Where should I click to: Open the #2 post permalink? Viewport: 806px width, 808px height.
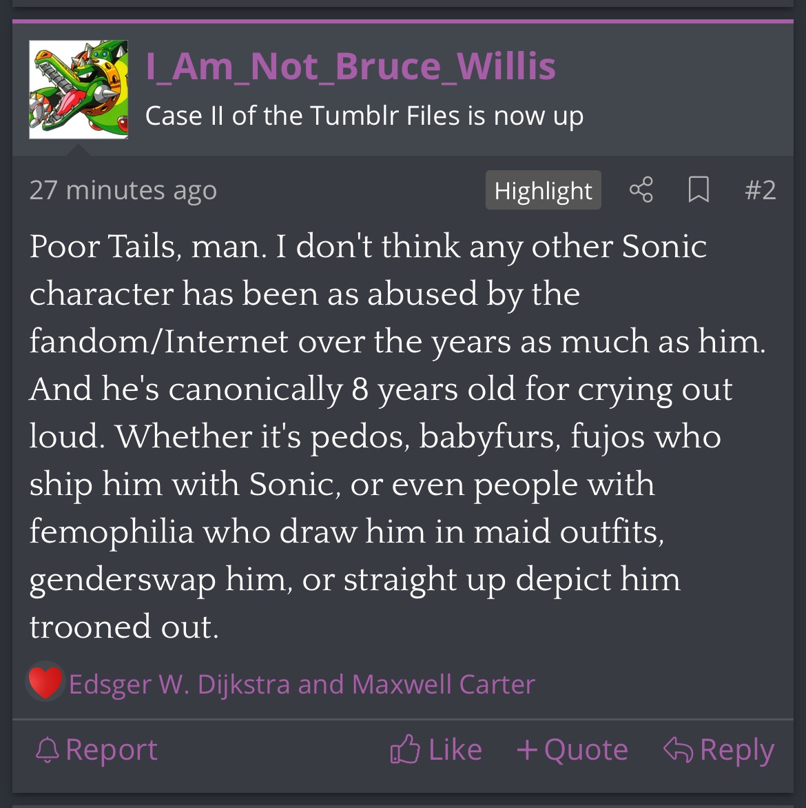(760, 190)
